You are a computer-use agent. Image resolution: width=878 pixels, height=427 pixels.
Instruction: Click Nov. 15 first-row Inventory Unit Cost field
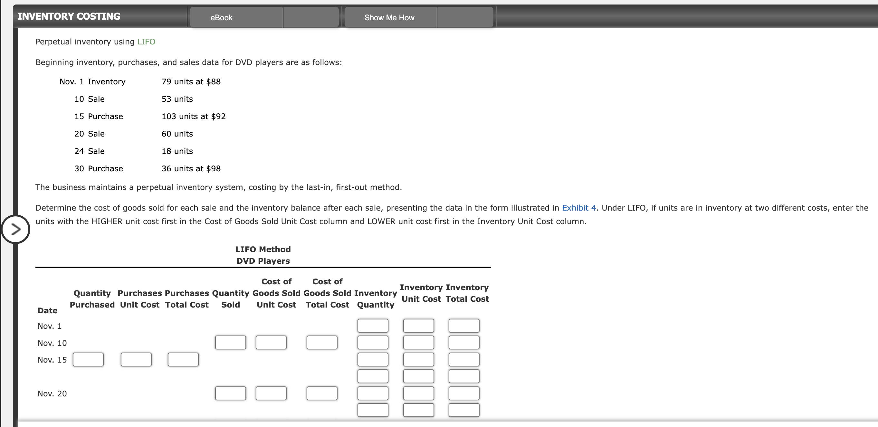[418, 359]
